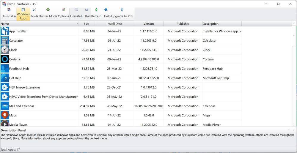
Task: Sort by the Publisher column header
Action: click(x=183, y=24)
